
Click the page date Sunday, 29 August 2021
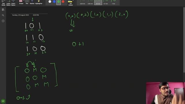point(21,15)
